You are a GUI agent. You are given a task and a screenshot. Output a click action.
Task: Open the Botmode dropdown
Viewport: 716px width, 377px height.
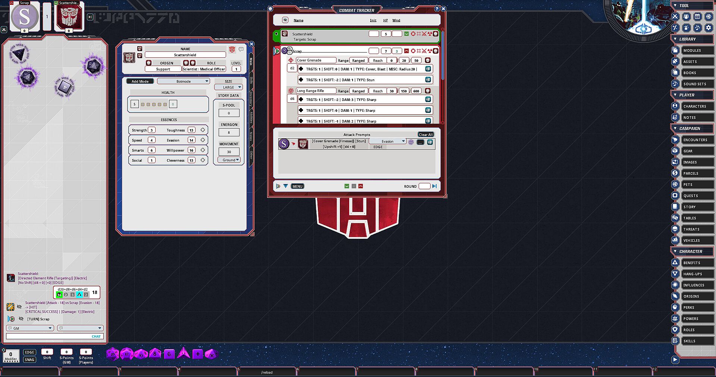point(184,81)
